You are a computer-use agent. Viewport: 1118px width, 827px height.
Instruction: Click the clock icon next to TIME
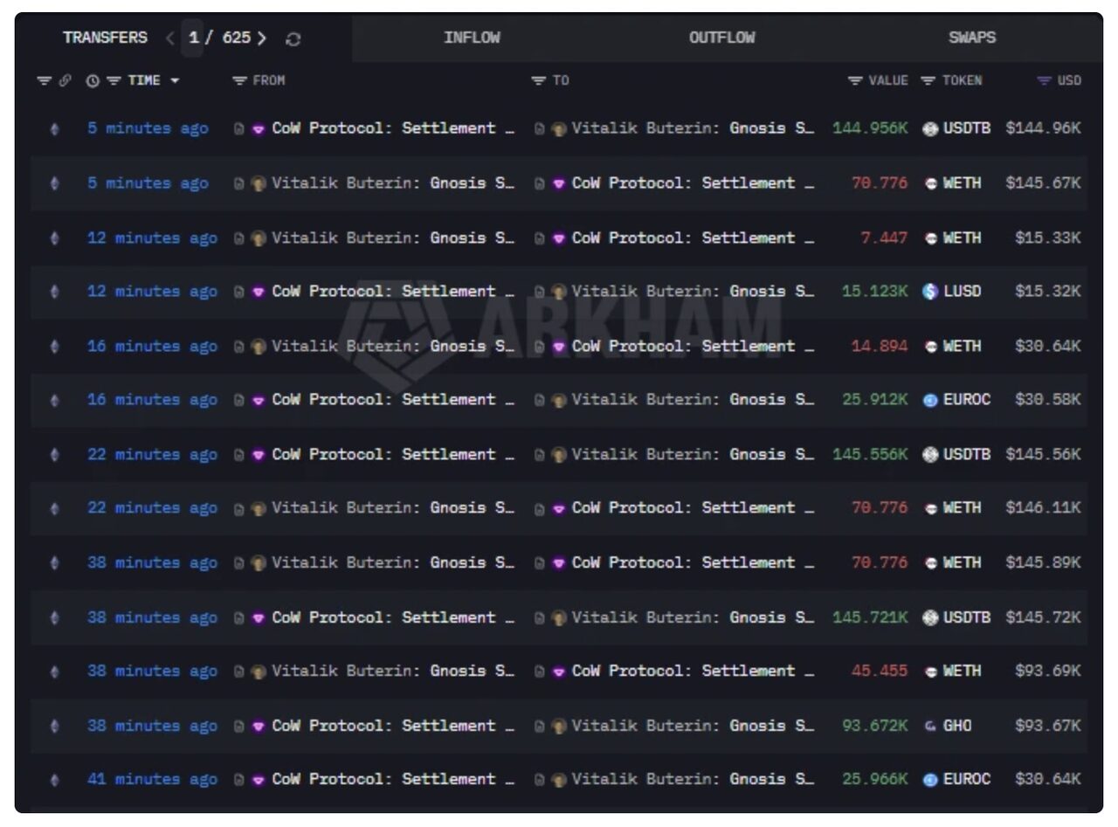pos(93,80)
